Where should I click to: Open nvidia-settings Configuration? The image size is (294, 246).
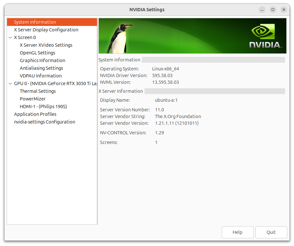click(x=44, y=122)
